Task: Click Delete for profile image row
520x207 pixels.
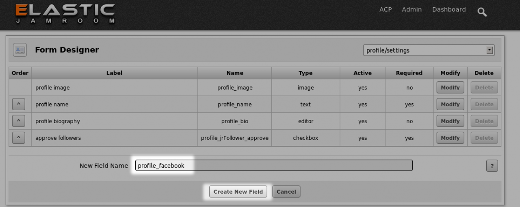Action: (x=484, y=87)
